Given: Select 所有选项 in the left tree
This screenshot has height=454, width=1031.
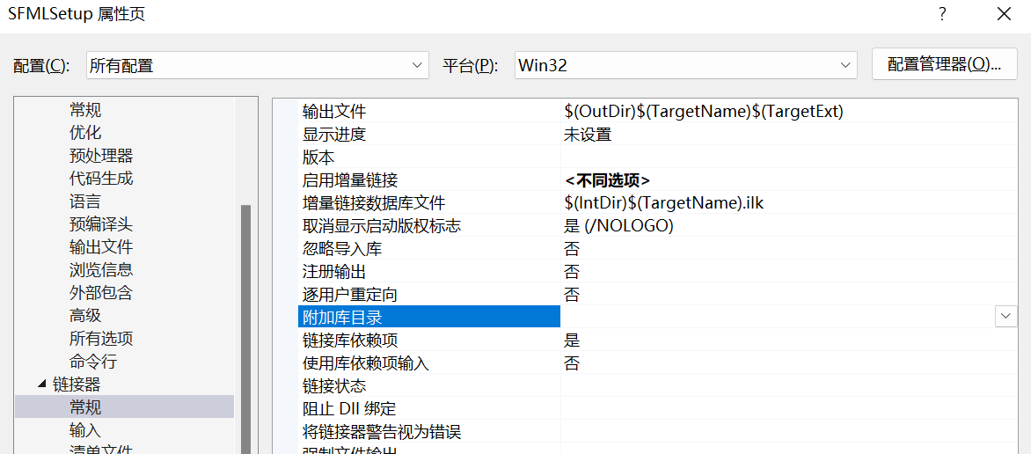Looking at the screenshot, I should tap(101, 339).
